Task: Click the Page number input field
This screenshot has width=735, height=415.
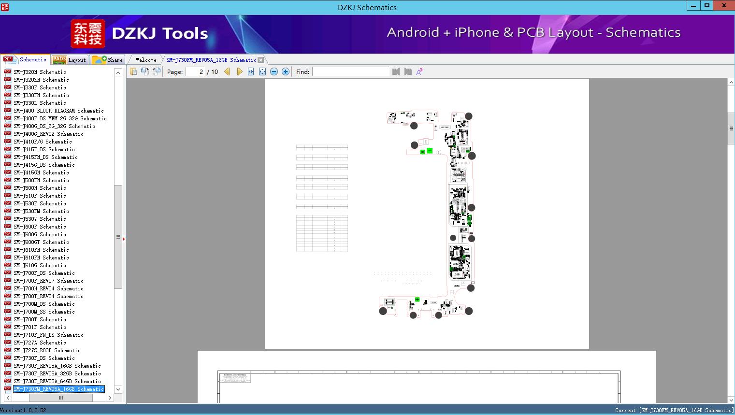Action: tap(195, 72)
